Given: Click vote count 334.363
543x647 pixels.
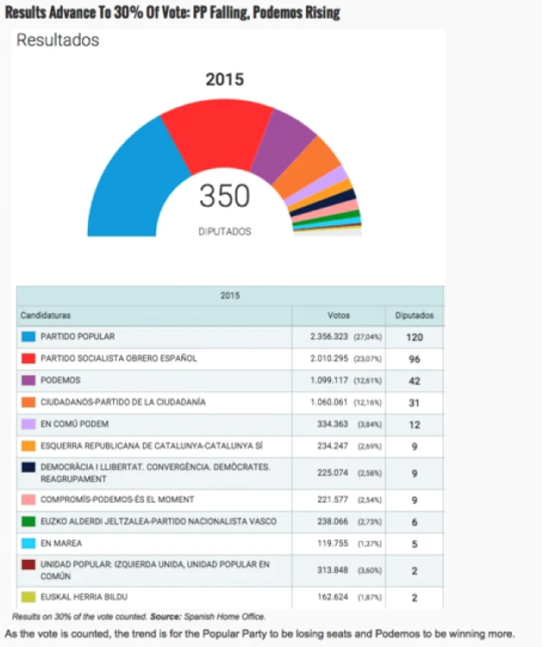Looking at the screenshot, I should pos(333,424).
